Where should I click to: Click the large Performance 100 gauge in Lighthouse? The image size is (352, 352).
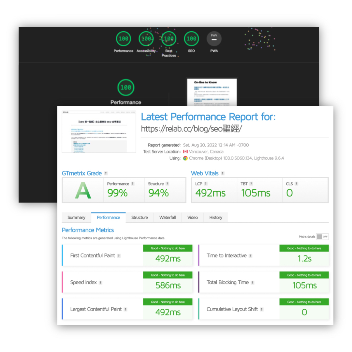126,87
